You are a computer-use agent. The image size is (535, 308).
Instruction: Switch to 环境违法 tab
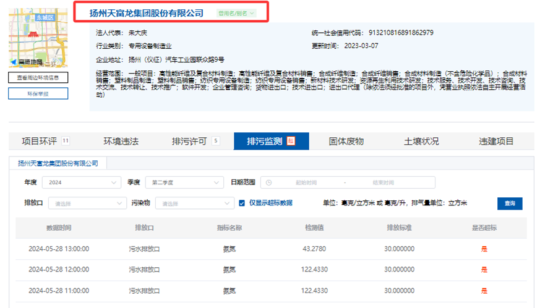tap(121, 141)
